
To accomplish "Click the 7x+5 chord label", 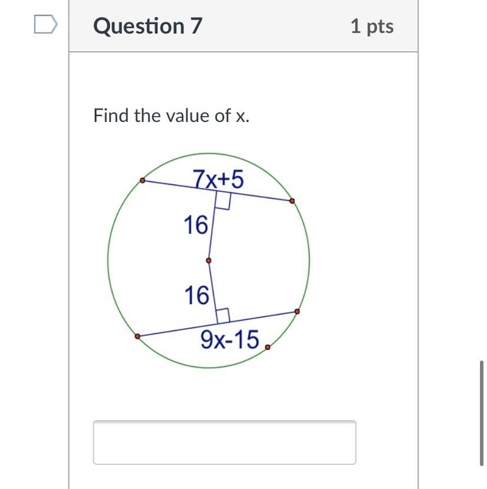I will tap(218, 179).
